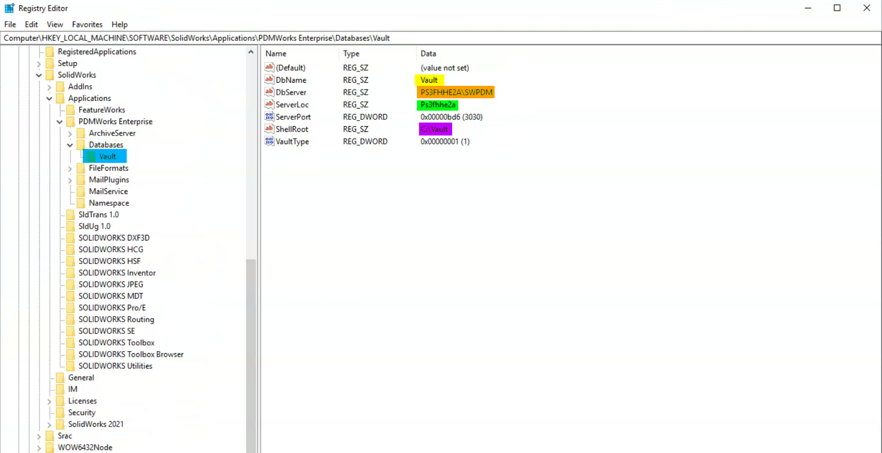
Task: Open the Help menu
Action: click(x=119, y=24)
